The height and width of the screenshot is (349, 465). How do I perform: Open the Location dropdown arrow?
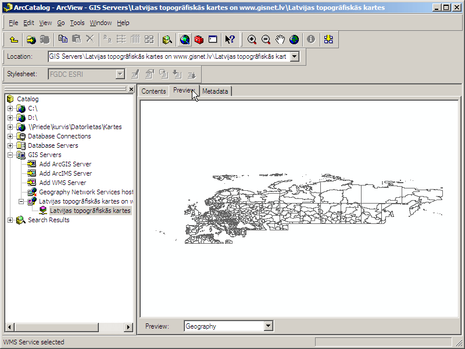point(294,56)
